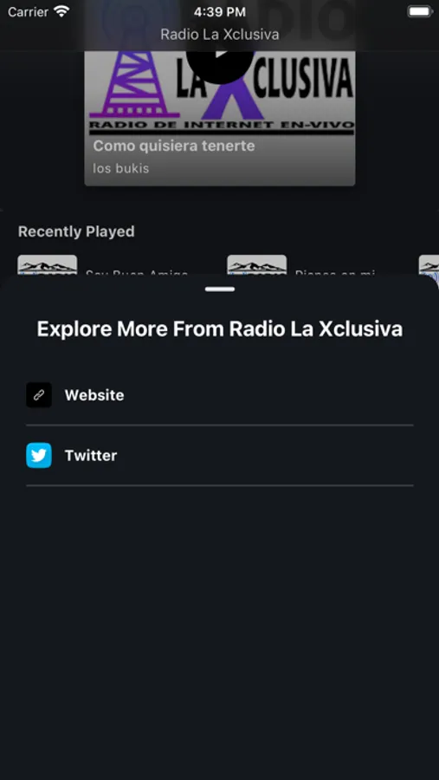This screenshot has height=780, width=439.
Task: Tap the Explore More From Radio heading
Action: [x=220, y=329]
